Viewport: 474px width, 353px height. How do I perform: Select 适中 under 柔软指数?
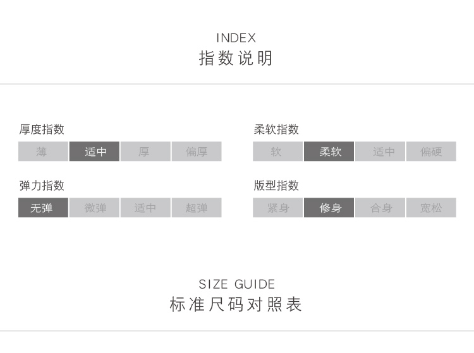click(380, 152)
